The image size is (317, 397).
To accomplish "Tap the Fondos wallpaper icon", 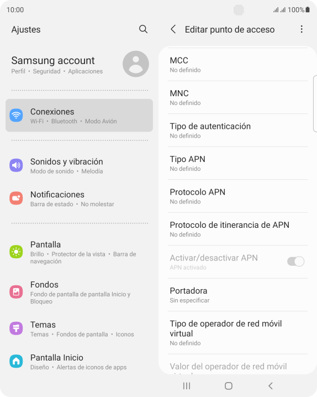I will pos(16,292).
